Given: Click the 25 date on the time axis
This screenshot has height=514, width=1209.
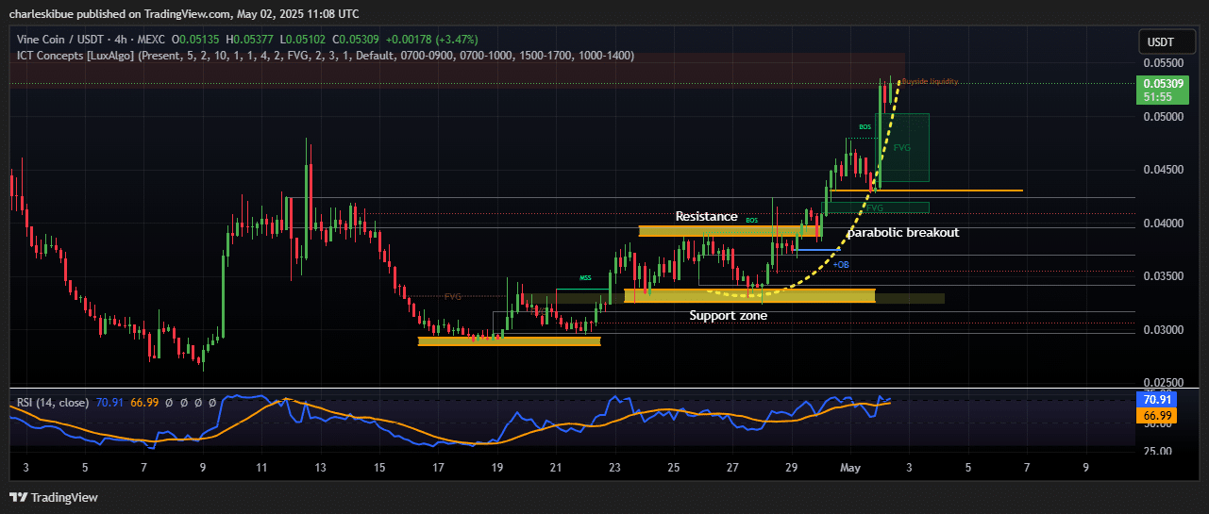Looking at the screenshot, I should 674,468.
